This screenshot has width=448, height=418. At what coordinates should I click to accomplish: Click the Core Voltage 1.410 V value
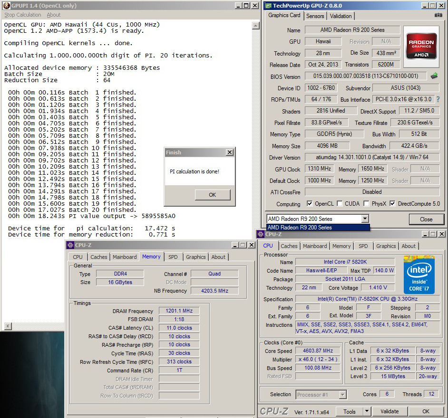[x=378, y=287]
